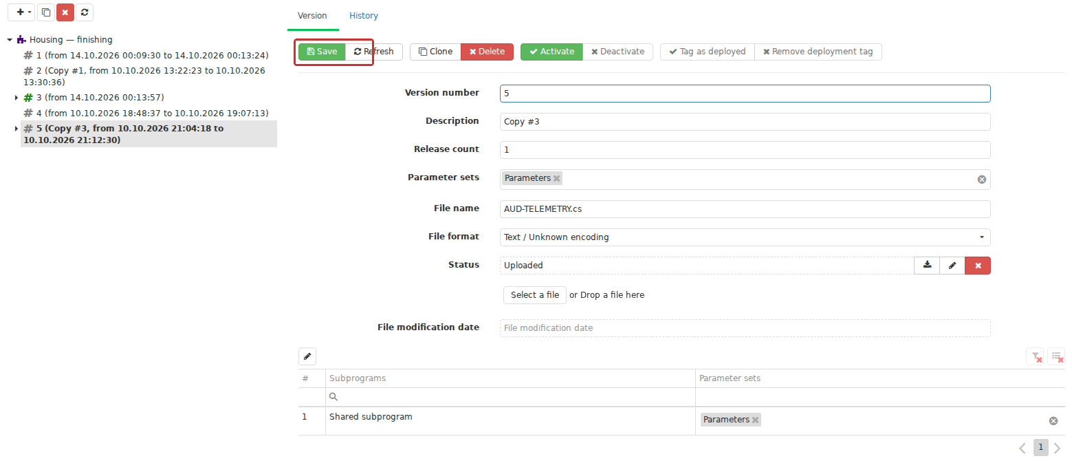Image resolution: width=1072 pixels, height=463 pixels.
Task: Go to previous page arrow in pager
Action: (1022, 448)
